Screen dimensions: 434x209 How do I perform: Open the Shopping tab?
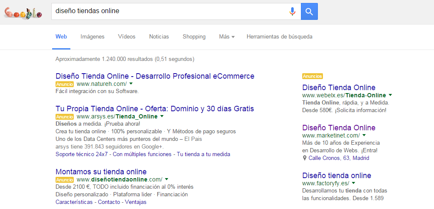[194, 36]
